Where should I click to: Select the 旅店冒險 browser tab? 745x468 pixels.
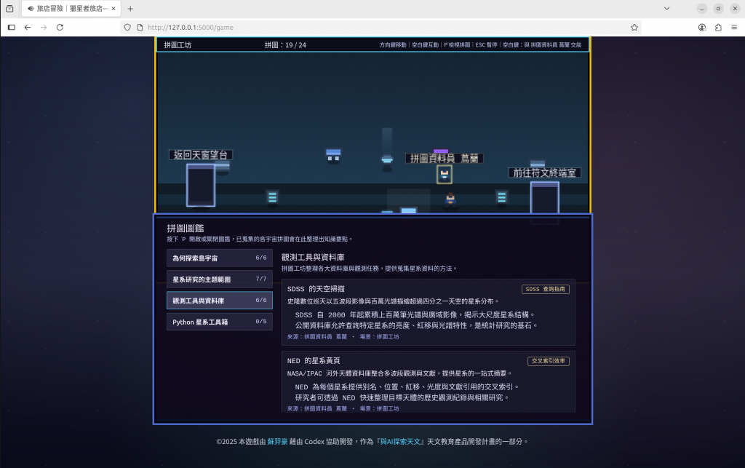pyautogui.click(x=71, y=9)
